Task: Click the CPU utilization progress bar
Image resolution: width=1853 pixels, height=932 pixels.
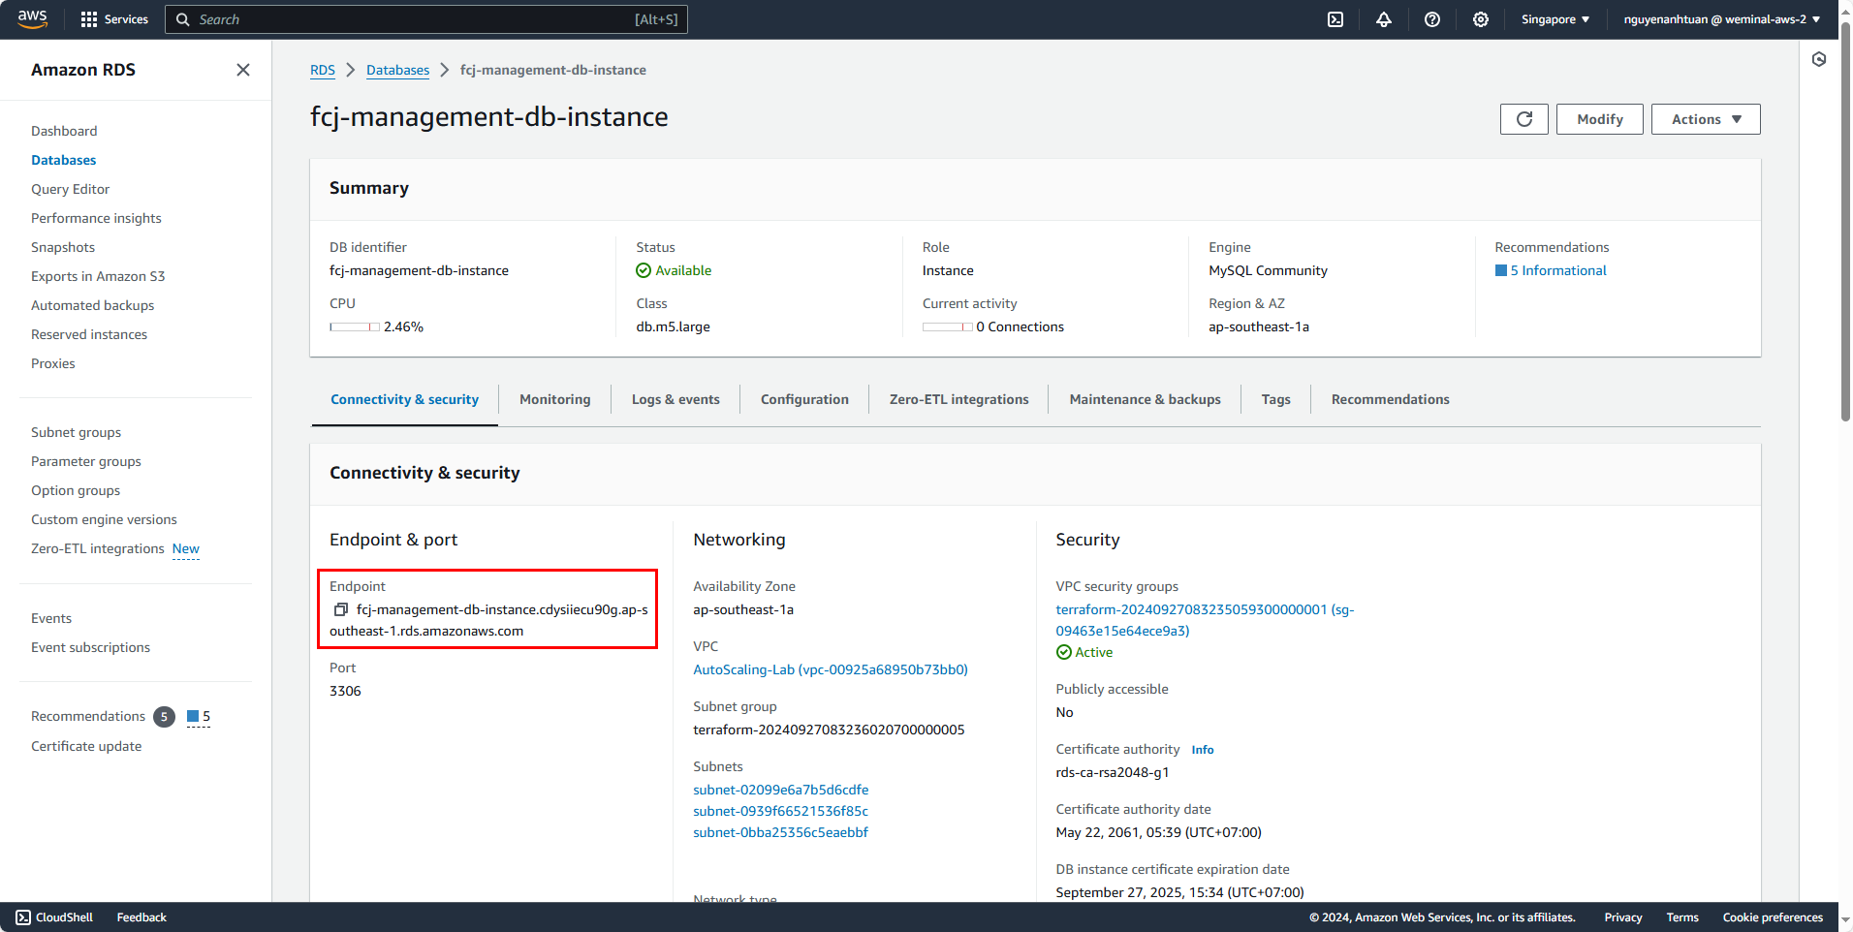Action: pos(353,326)
